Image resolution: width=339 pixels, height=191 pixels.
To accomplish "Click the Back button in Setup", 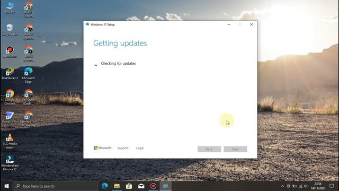I will click(209, 149).
